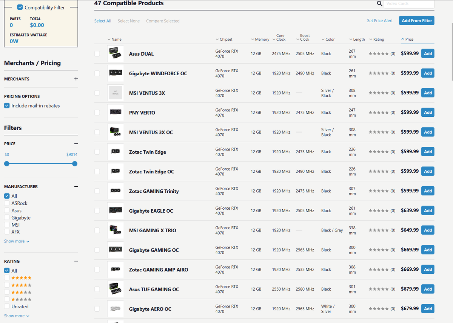Add the Asus DUAL card

click(428, 53)
